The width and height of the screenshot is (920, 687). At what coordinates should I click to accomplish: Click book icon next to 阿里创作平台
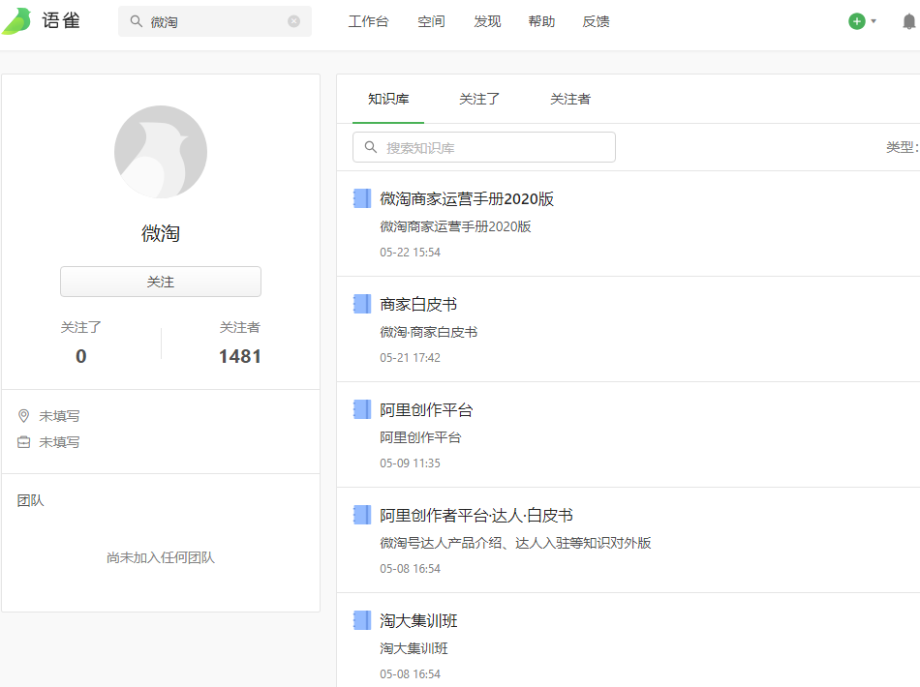(x=362, y=409)
